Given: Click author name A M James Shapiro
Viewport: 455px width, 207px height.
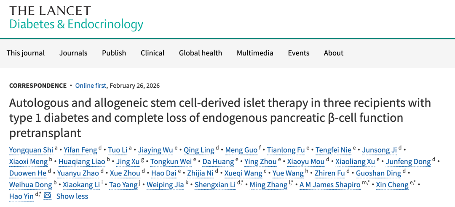Looking at the screenshot, I should [x=330, y=185].
